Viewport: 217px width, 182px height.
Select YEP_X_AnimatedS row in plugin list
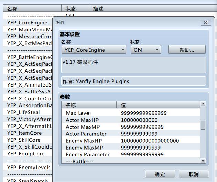[28, 85]
